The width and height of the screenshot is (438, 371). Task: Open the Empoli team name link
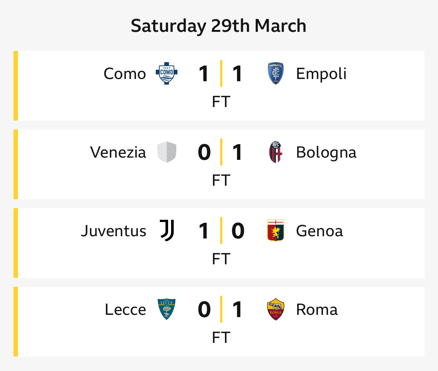click(321, 74)
